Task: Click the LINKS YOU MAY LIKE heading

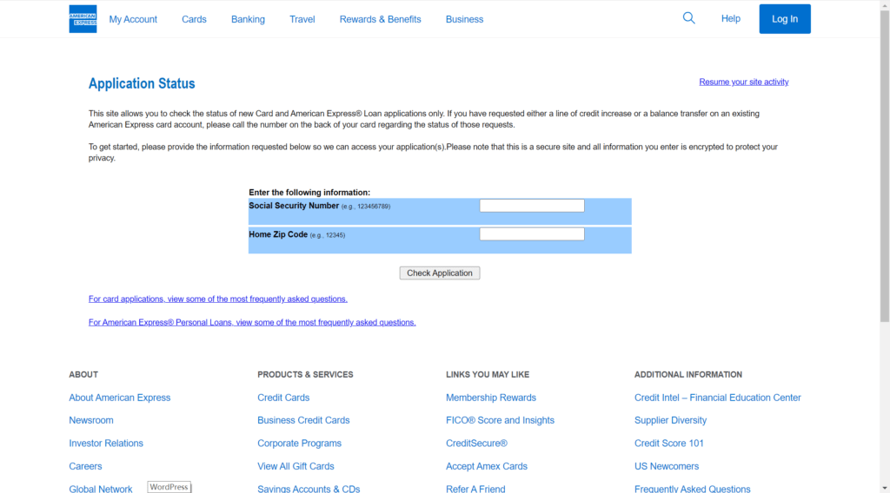Action: pyautogui.click(x=488, y=375)
